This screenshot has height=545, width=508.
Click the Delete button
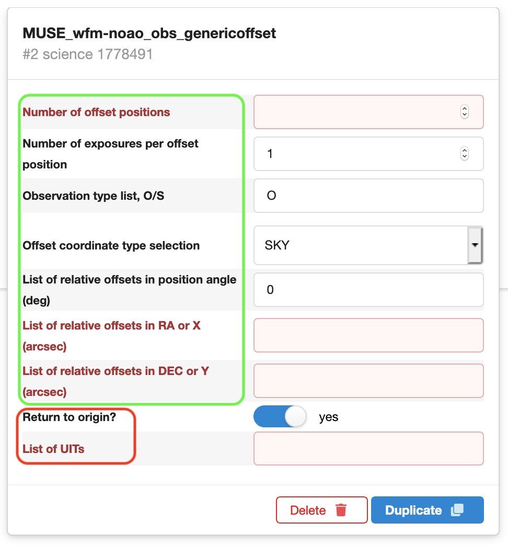point(321,510)
